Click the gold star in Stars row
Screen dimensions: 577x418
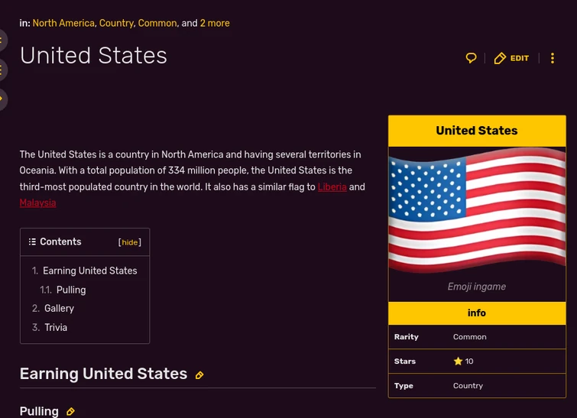458,361
